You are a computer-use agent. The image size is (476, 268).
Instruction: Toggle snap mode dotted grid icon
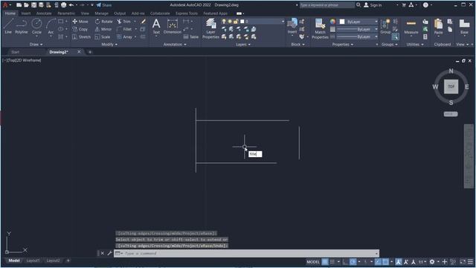[x=332, y=261]
